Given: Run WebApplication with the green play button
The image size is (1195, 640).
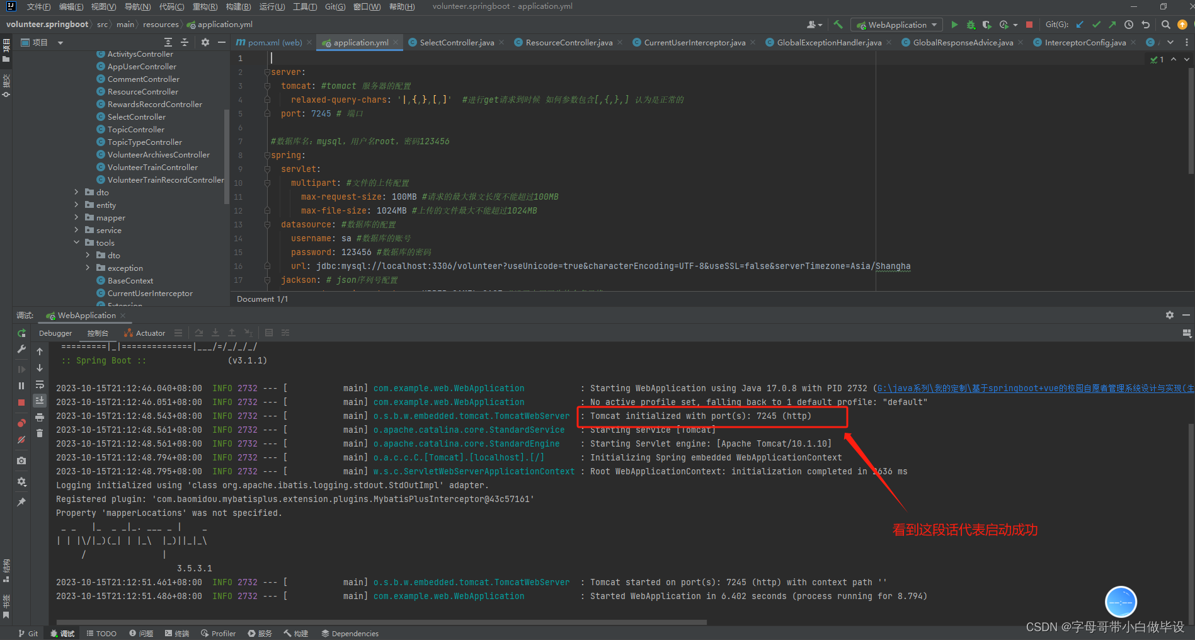Looking at the screenshot, I should point(954,25).
